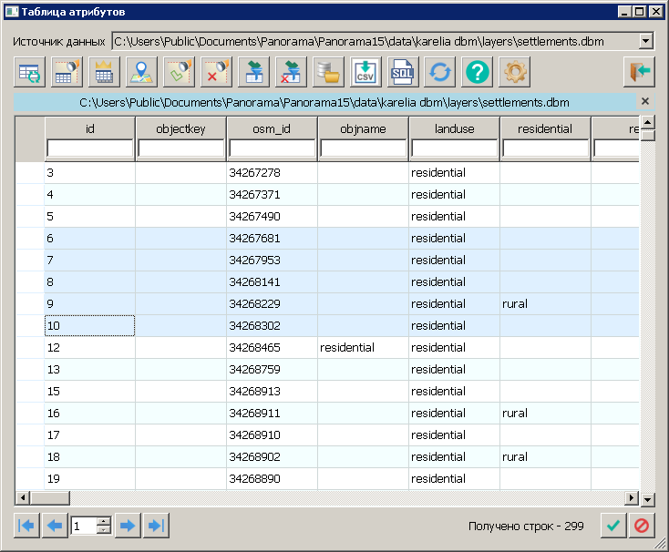Viewport: 669px width, 552px height.
Task: Click the blue refresh arrows icon
Action: (x=441, y=71)
